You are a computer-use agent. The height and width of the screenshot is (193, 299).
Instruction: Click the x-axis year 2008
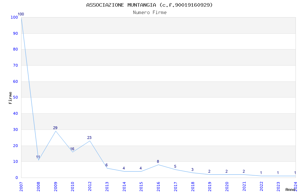tap(38, 187)
